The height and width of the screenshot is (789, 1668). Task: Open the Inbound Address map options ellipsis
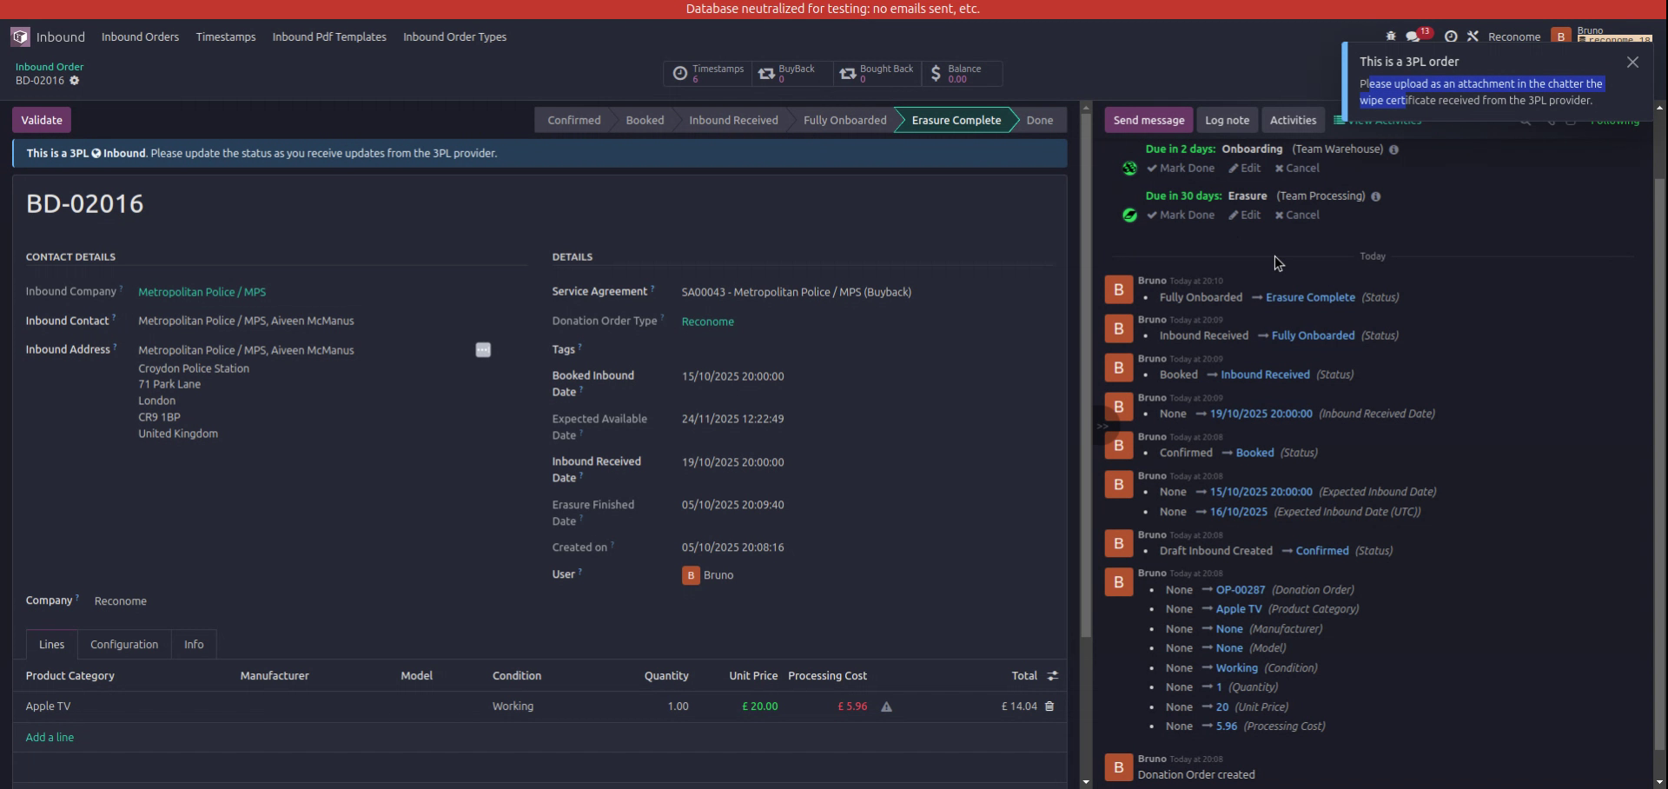(x=483, y=350)
